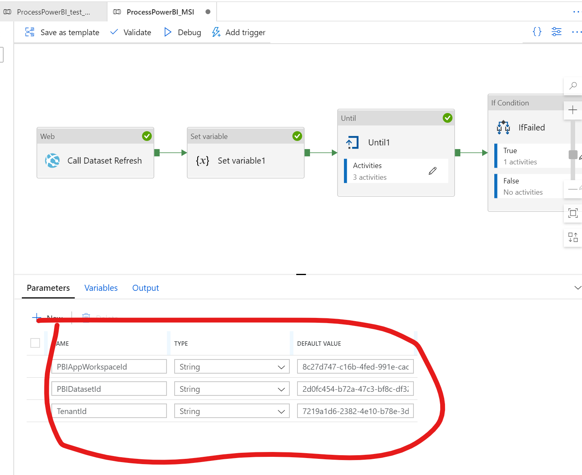Click the Until activity green checkmark
This screenshot has width=582, height=475.
pyautogui.click(x=447, y=118)
